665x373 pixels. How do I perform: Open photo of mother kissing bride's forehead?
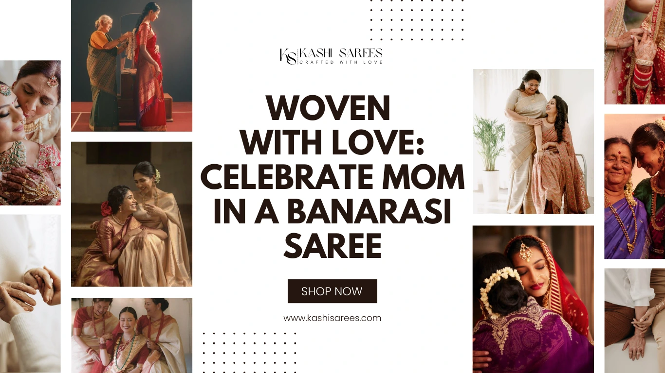pos(30,133)
